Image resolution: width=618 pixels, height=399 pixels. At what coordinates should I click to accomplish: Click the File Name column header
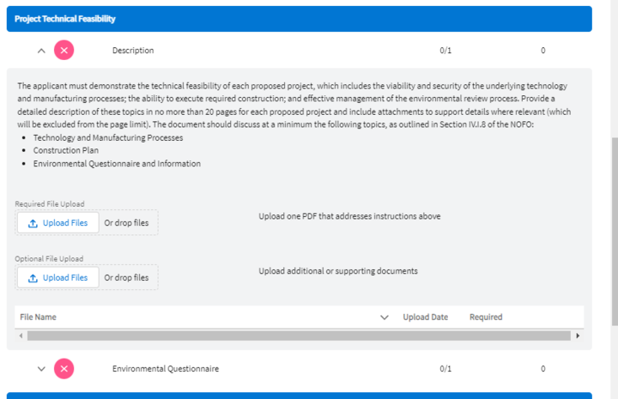[x=39, y=317]
